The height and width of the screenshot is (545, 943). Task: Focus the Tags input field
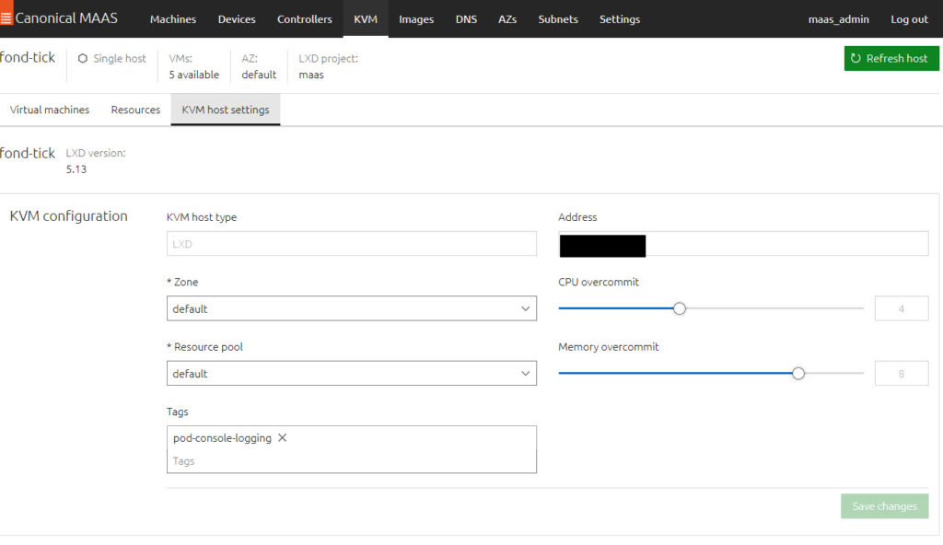coord(351,461)
